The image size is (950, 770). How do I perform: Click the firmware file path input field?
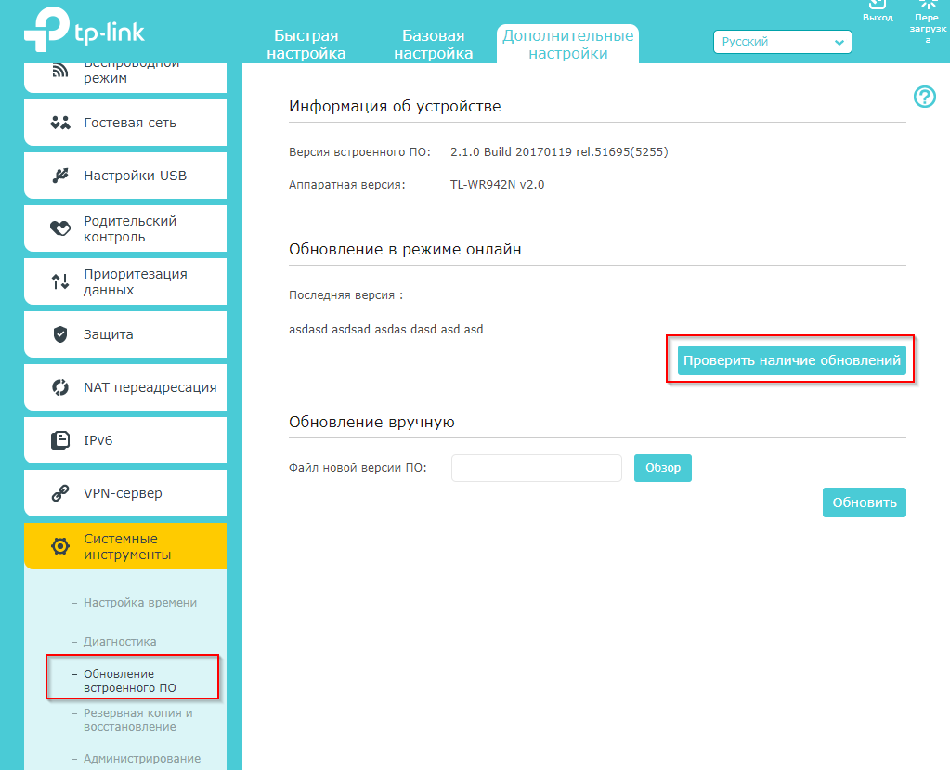pos(536,468)
